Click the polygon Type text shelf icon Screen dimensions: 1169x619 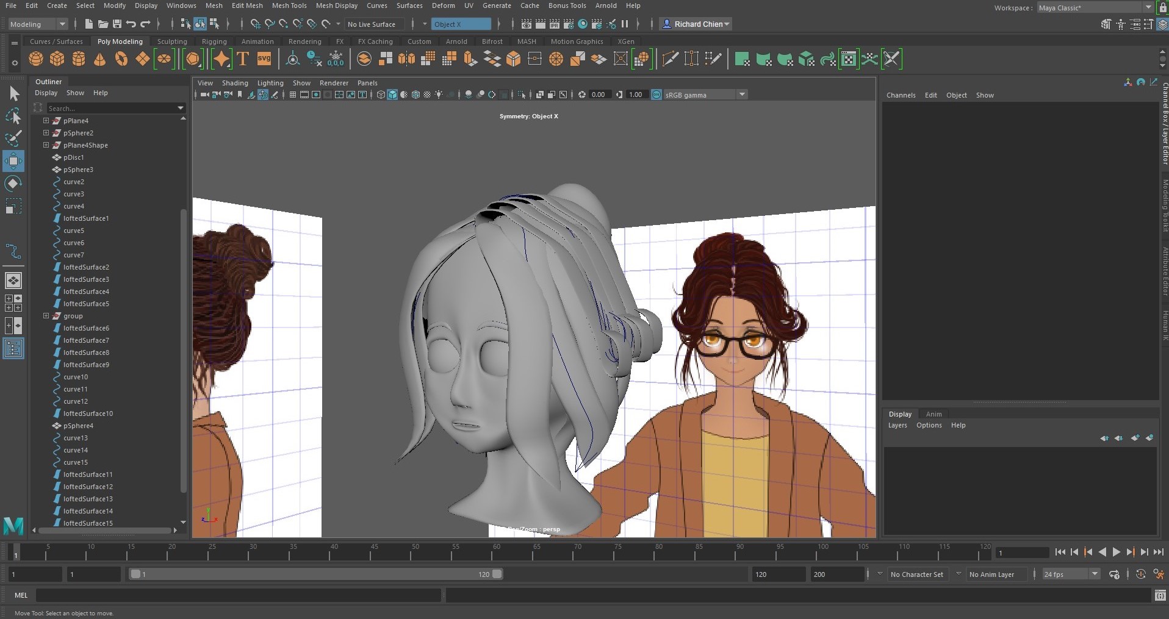point(243,59)
